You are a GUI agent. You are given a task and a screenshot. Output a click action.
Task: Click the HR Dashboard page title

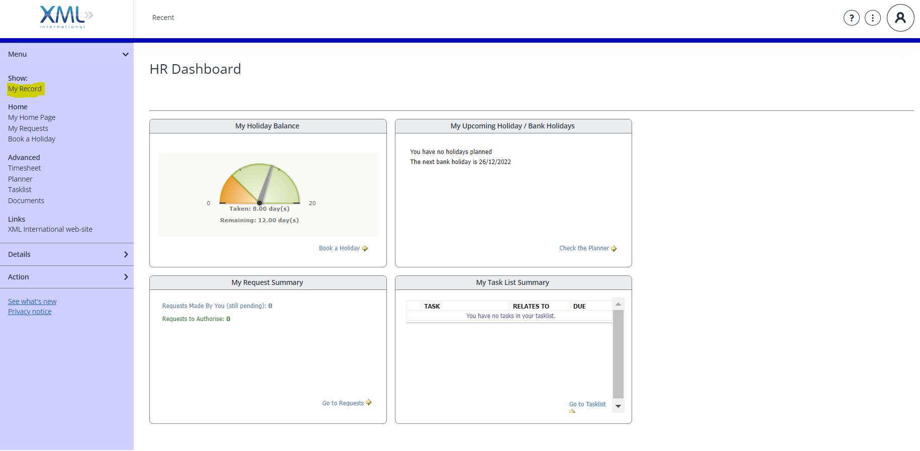(x=195, y=69)
